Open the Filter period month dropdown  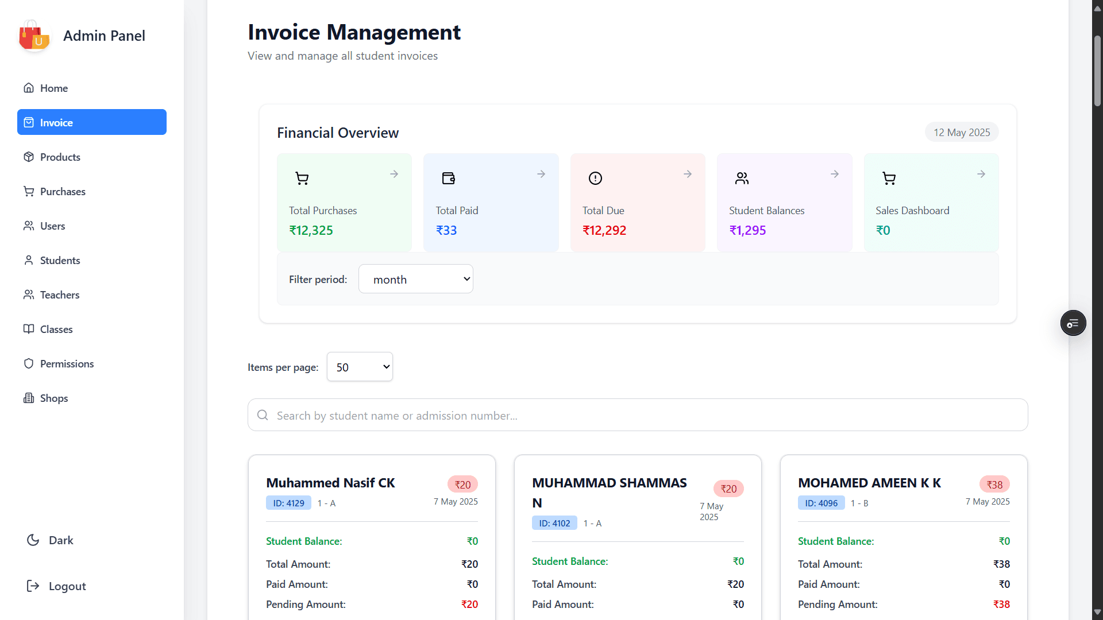416,279
